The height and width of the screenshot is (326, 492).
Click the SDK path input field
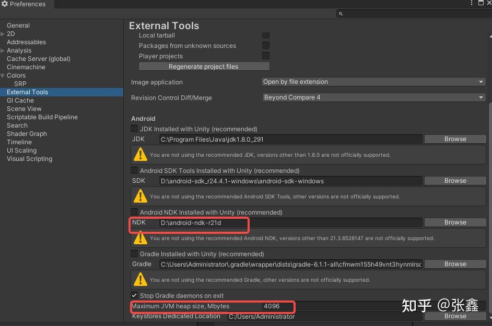pyautogui.click(x=290, y=181)
